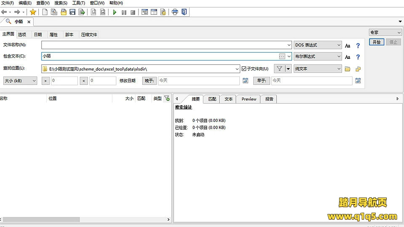This screenshot has width=404, height=227.
Task: Toggle the 子文件夹(U) checkbox
Action: coord(244,69)
